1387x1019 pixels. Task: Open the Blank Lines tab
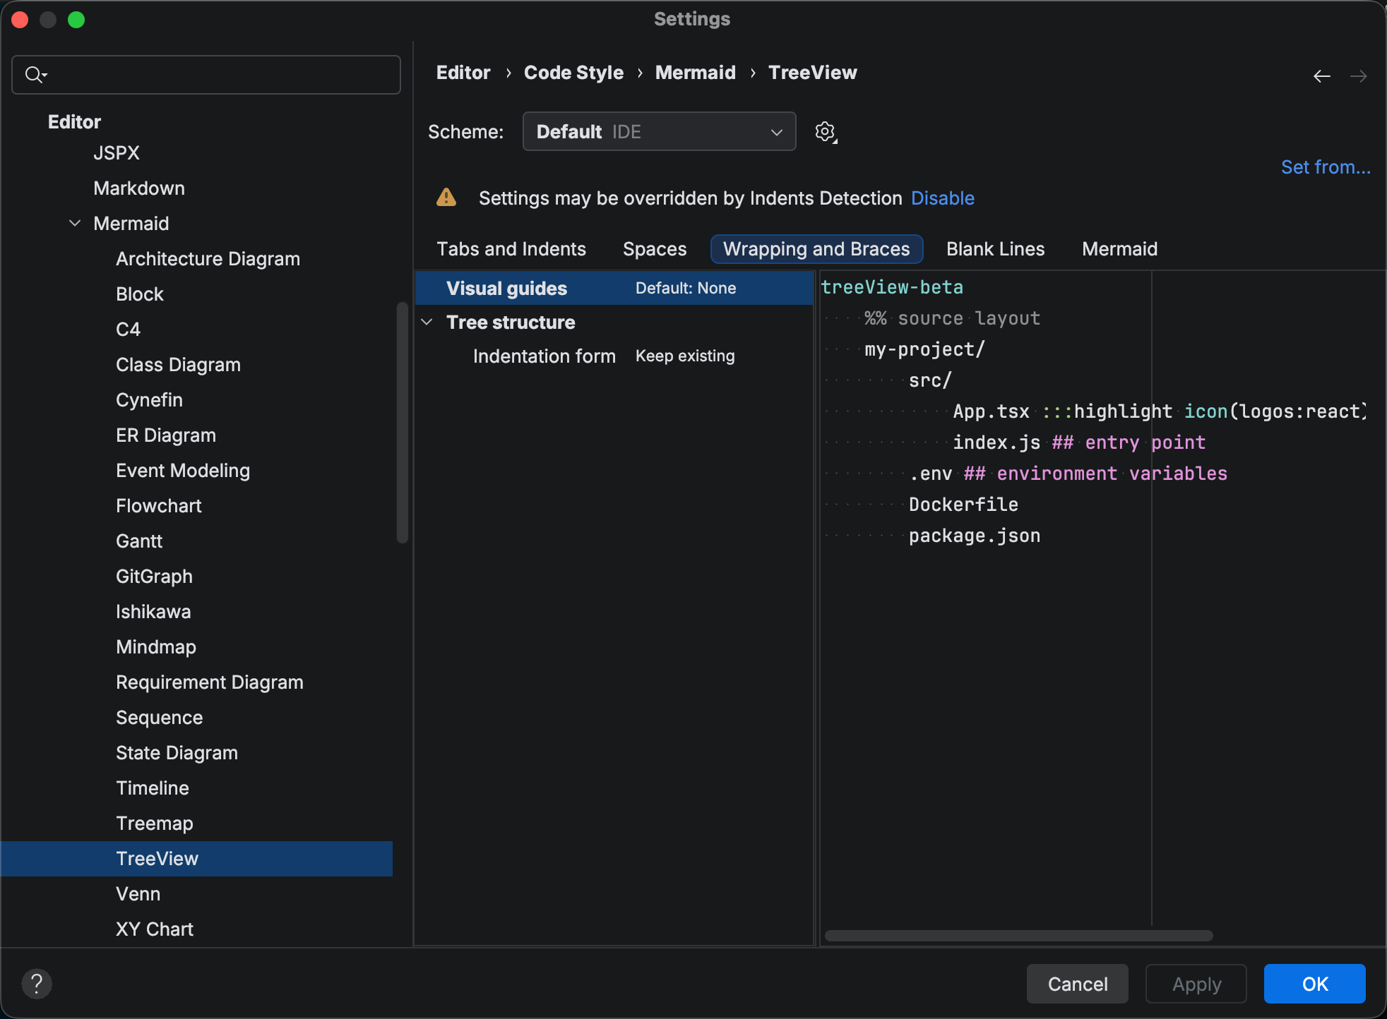(x=995, y=249)
